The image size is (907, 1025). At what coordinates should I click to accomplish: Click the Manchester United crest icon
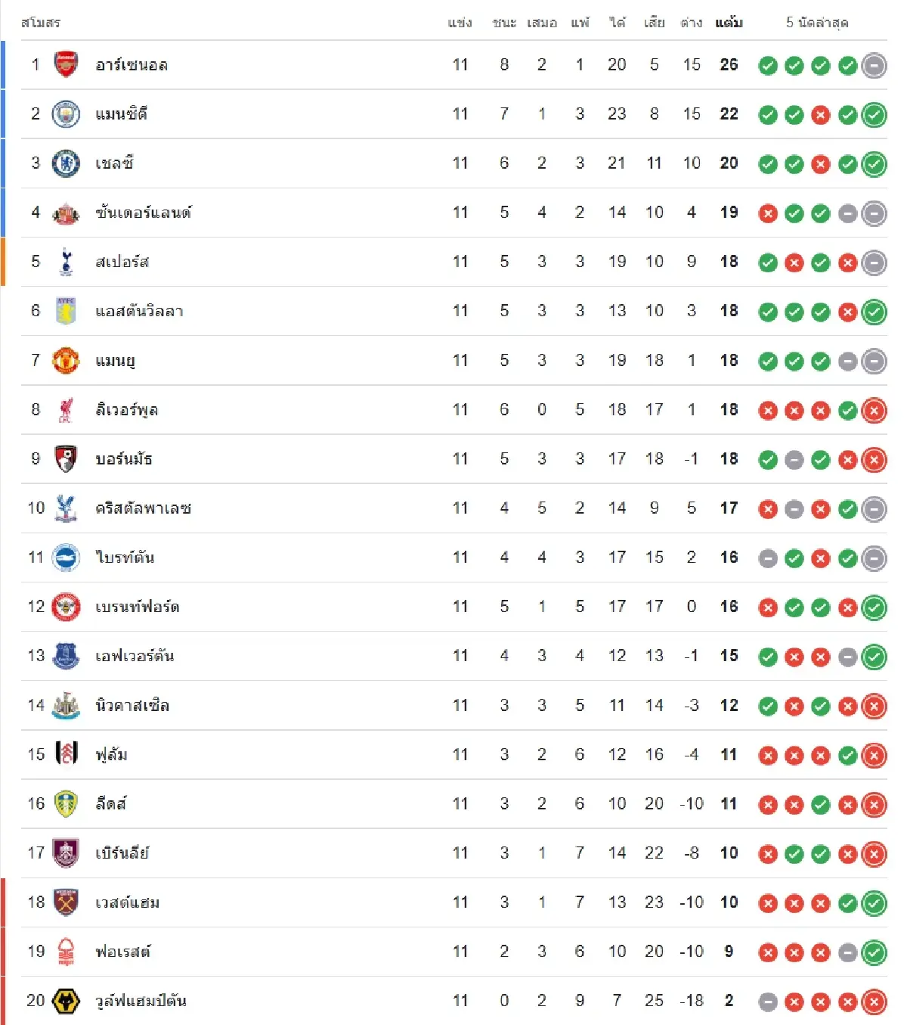pyautogui.click(x=66, y=361)
